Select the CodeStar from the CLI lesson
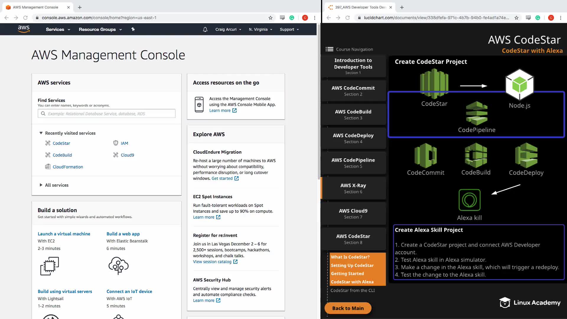Image resolution: width=567 pixels, height=319 pixels. (x=352, y=290)
